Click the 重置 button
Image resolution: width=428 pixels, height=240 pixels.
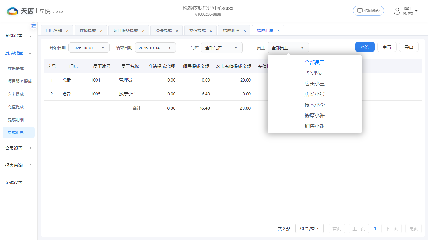387,47
